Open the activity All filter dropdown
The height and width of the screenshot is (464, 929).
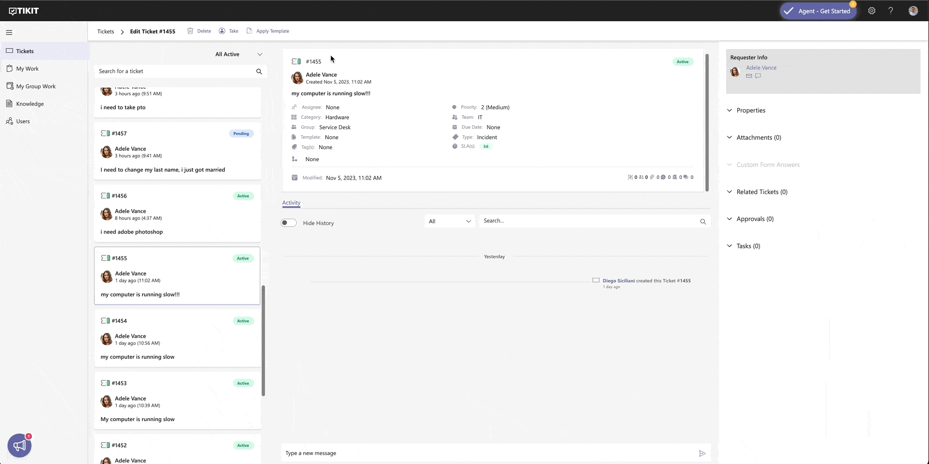[450, 221]
